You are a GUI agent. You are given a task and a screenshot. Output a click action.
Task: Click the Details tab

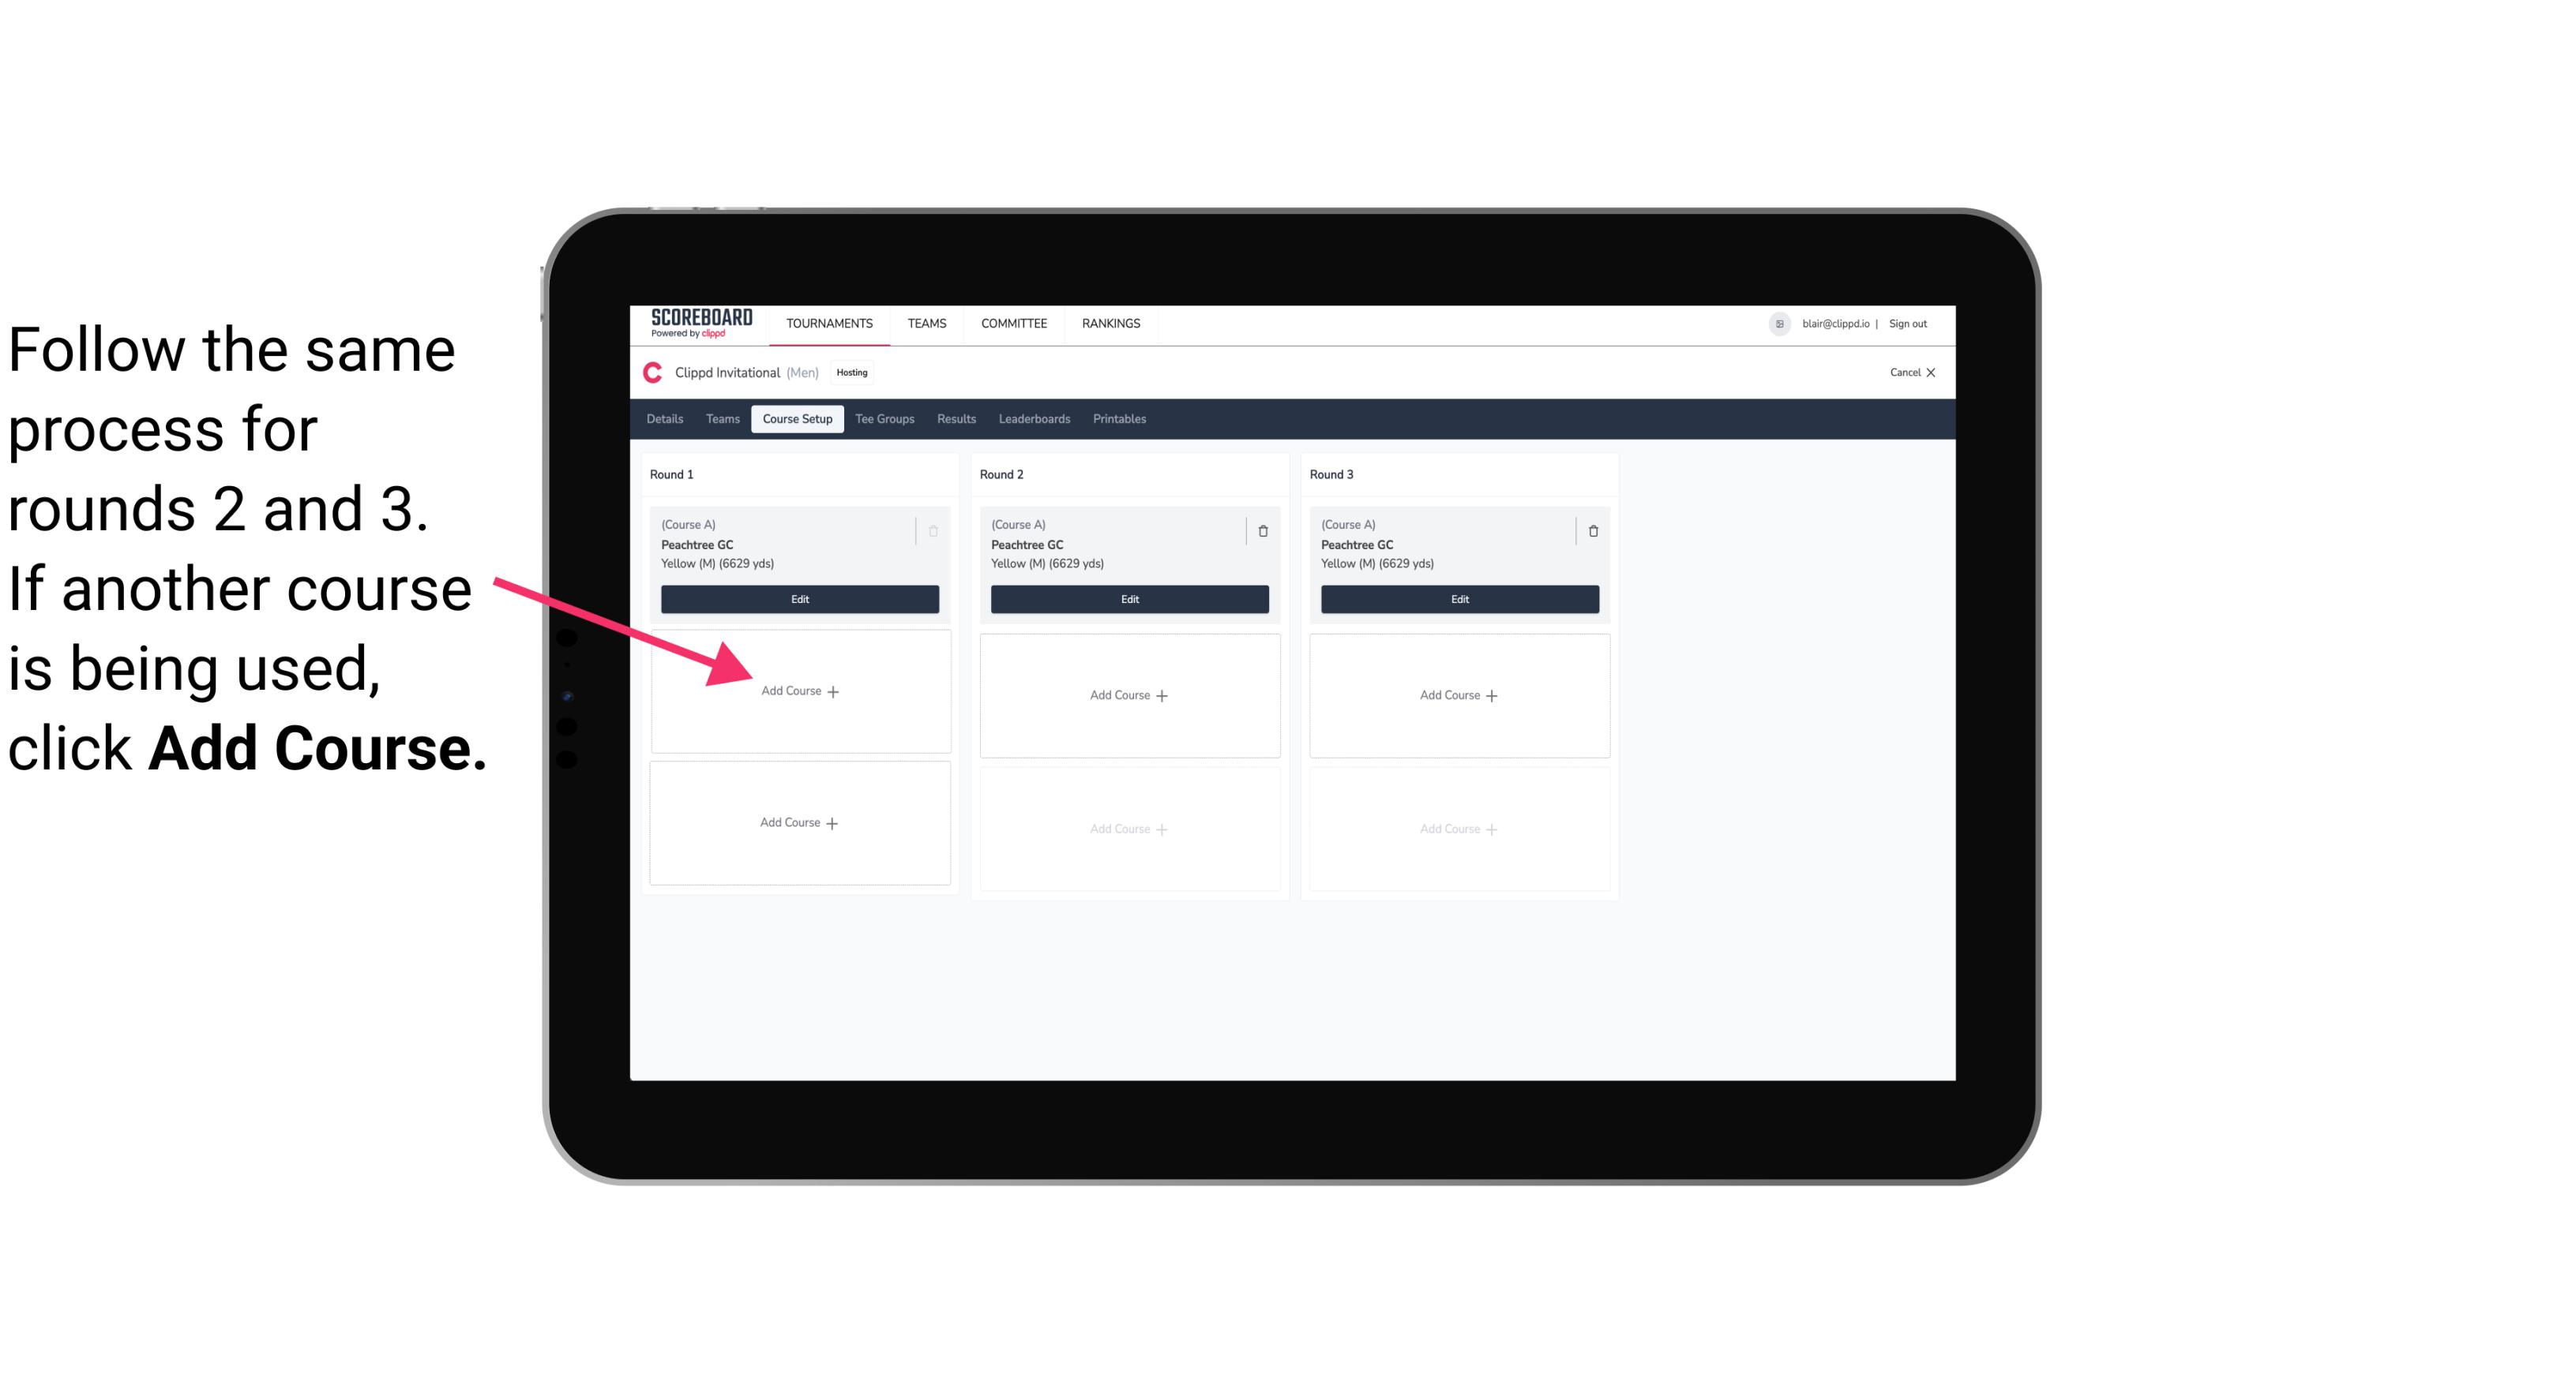[x=669, y=420]
